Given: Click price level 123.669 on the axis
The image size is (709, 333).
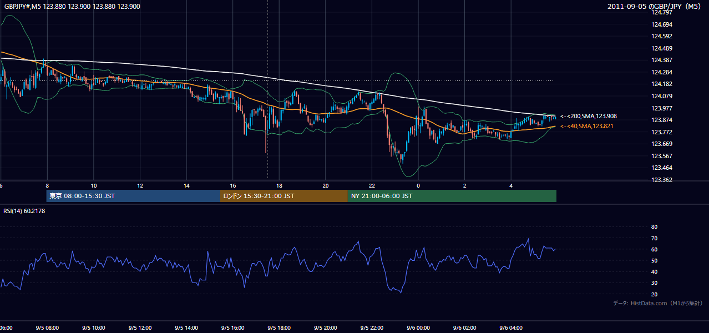Looking at the screenshot, I should pos(662,144).
